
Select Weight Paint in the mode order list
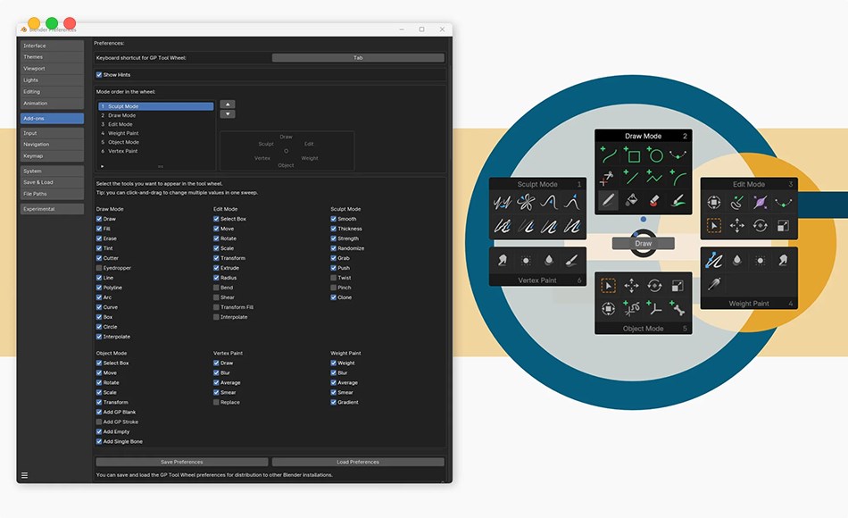pyautogui.click(x=125, y=133)
